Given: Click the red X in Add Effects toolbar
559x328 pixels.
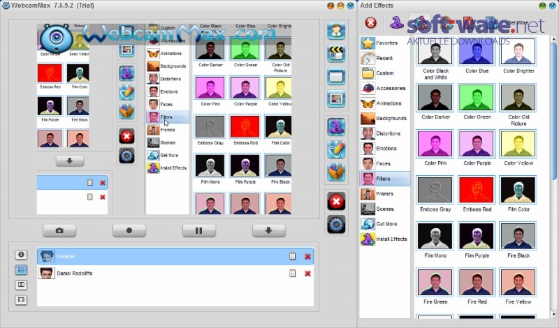Looking at the screenshot, I should pos(371,23).
